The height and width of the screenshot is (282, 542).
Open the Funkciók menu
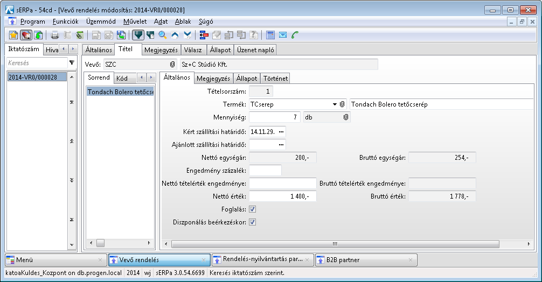[65, 22]
